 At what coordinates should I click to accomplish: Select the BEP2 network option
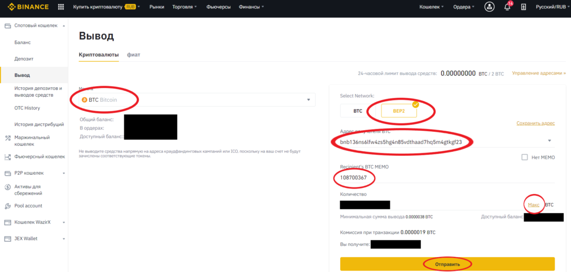399,111
